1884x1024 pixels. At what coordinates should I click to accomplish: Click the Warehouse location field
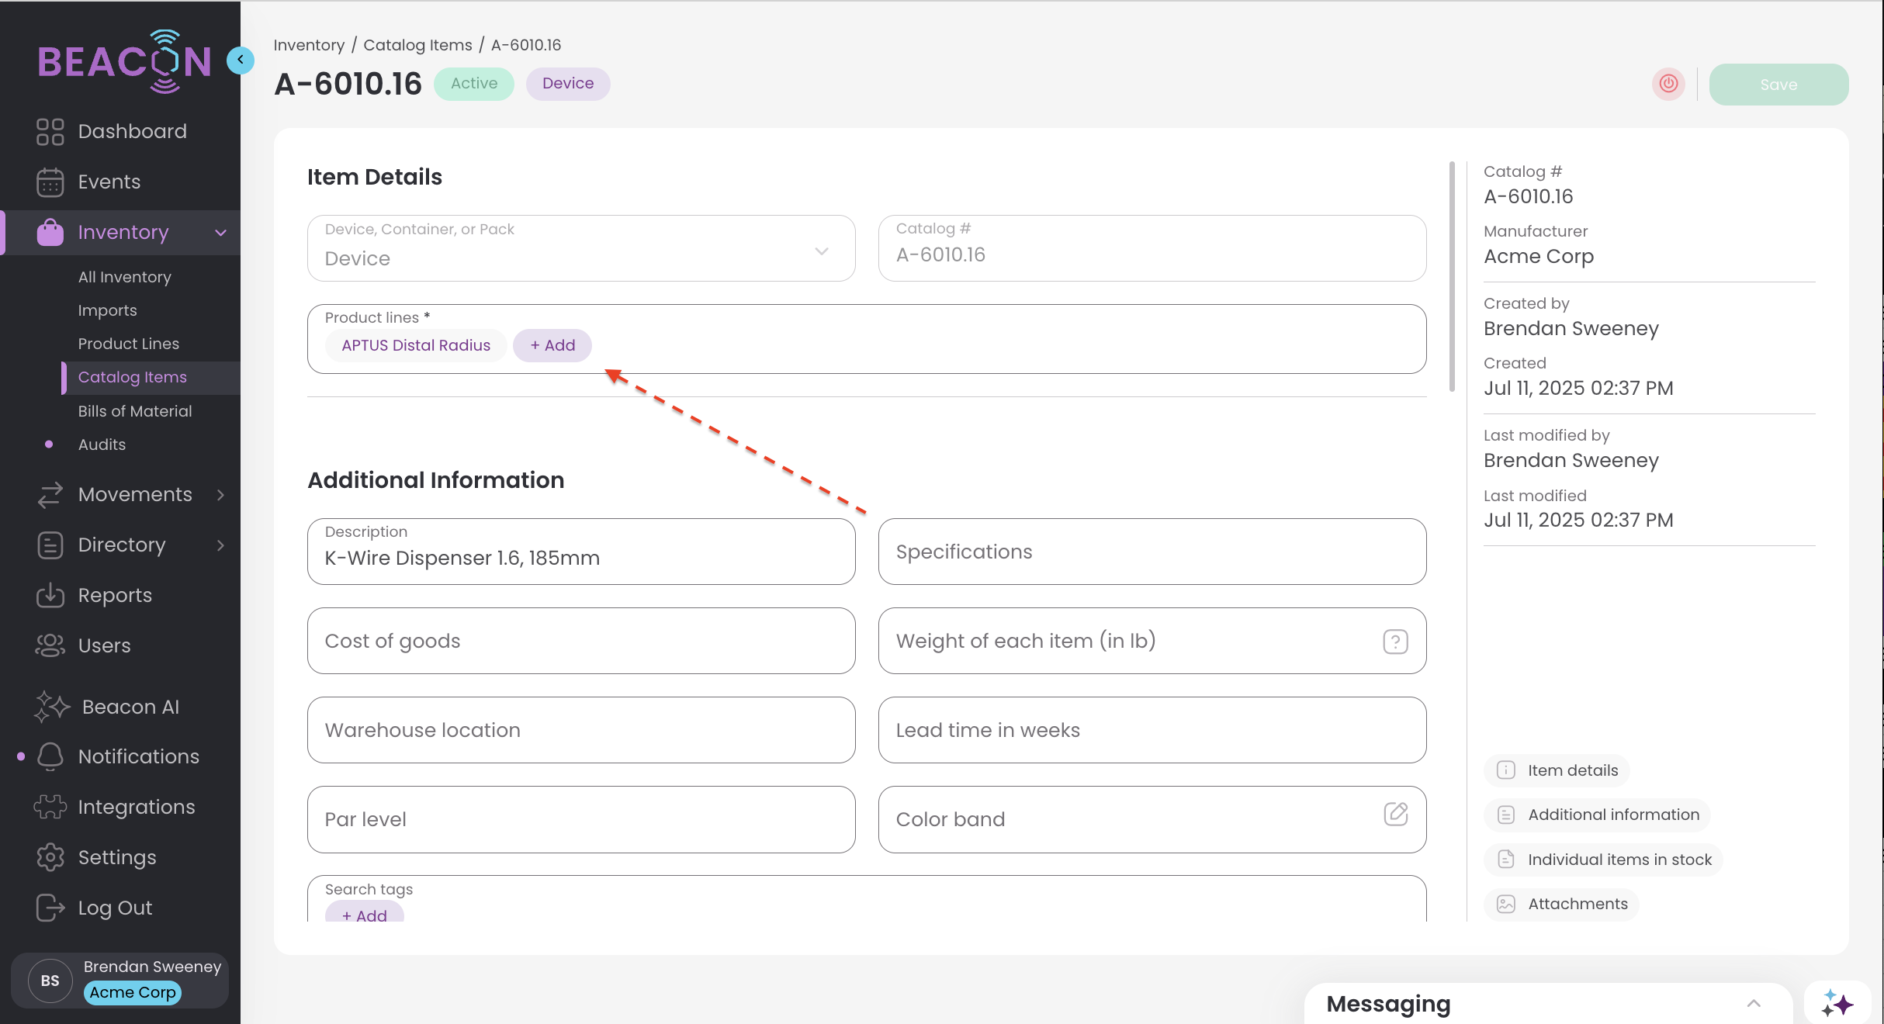click(x=581, y=730)
